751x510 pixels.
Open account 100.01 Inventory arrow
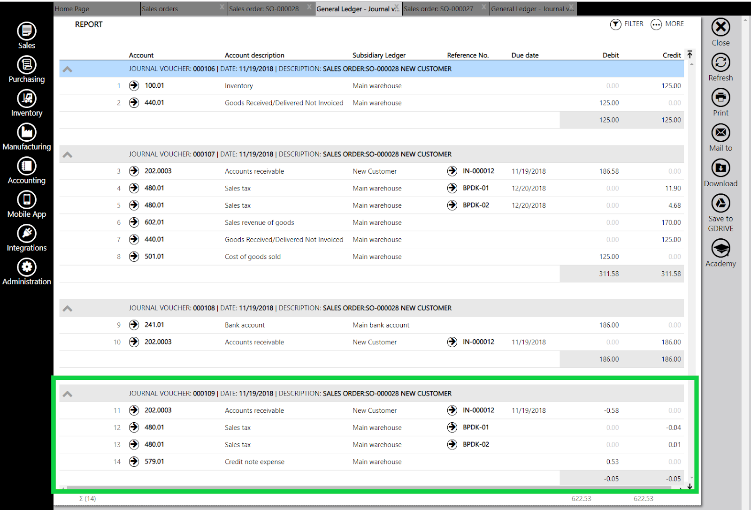click(134, 85)
